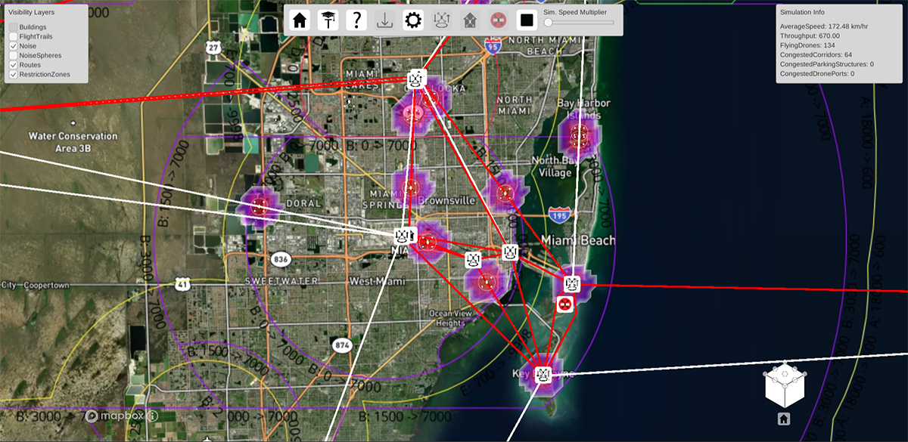The height and width of the screenshot is (442, 908).
Task: Uncheck the Noise layer checkbox
Action: (x=14, y=46)
